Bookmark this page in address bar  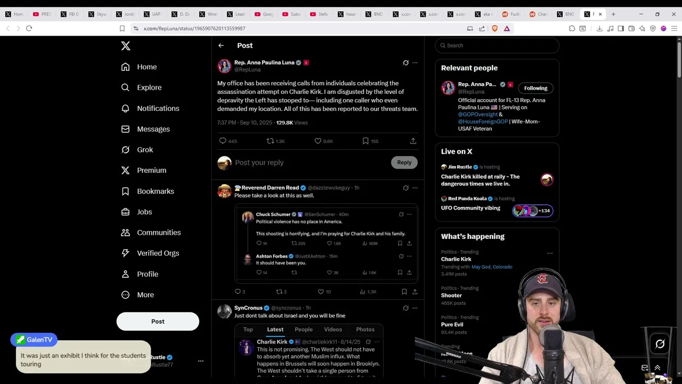122,28
